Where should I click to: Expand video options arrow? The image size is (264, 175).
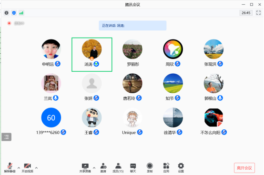[x=36, y=168]
